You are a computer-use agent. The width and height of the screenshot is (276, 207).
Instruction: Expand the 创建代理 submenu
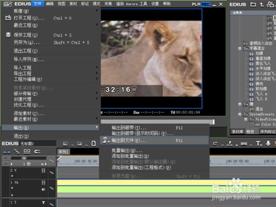click(97, 99)
